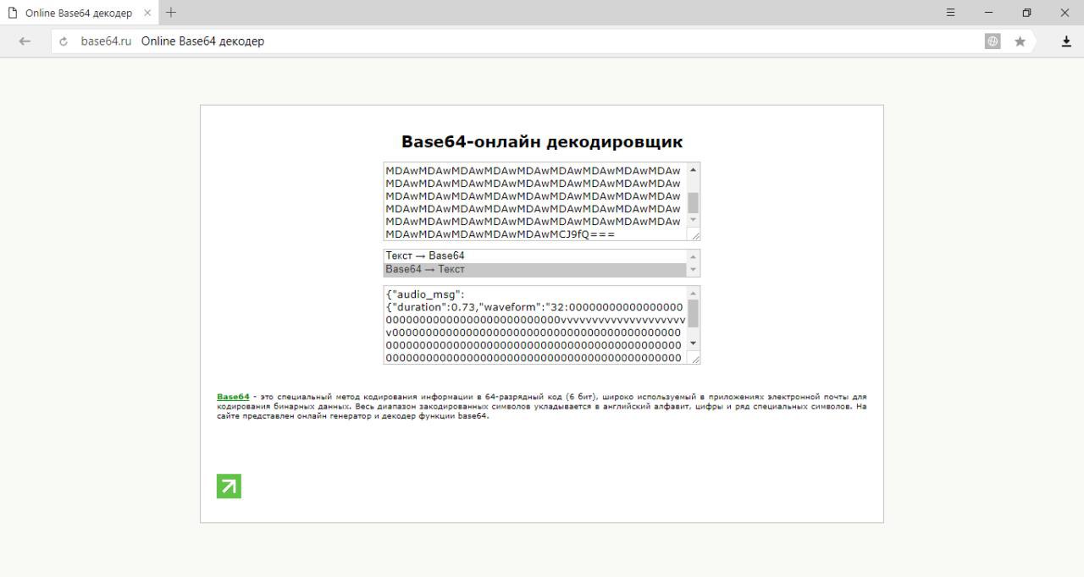Reload the base64.ru page
The image size is (1084, 577).
click(x=64, y=41)
